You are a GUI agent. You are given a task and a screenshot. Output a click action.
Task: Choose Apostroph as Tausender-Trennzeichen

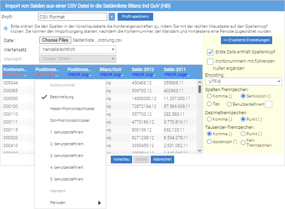[209, 142]
